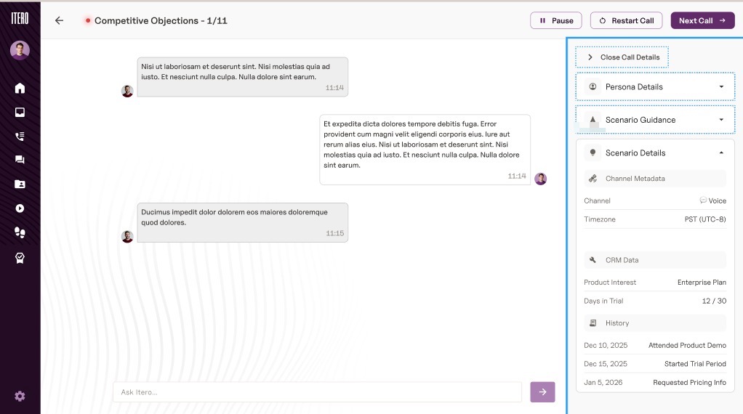This screenshot has height=414, width=743.
Task: Click the Persona Details person icon
Action: coord(593,86)
